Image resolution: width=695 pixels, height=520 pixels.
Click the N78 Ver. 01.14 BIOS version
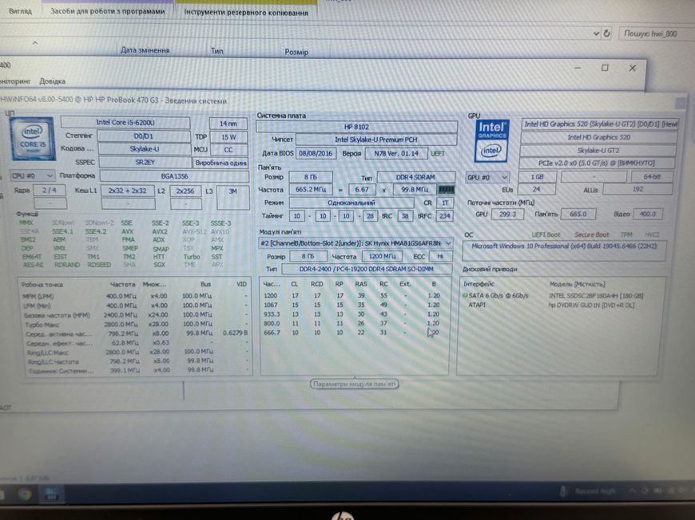click(x=396, y=154)
